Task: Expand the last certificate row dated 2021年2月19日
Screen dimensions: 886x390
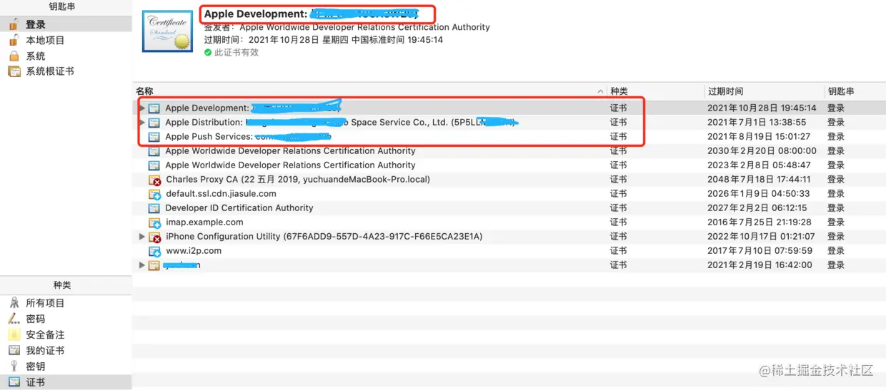Action: pos(142,265)
